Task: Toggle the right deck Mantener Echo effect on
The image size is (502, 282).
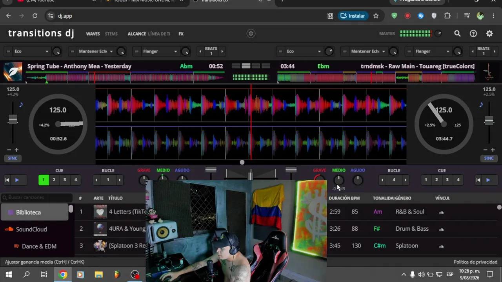Action: (x=345, y=51)
